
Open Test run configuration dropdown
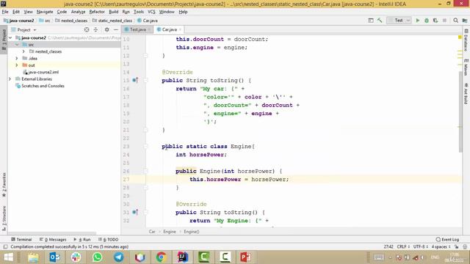(399, 21)
